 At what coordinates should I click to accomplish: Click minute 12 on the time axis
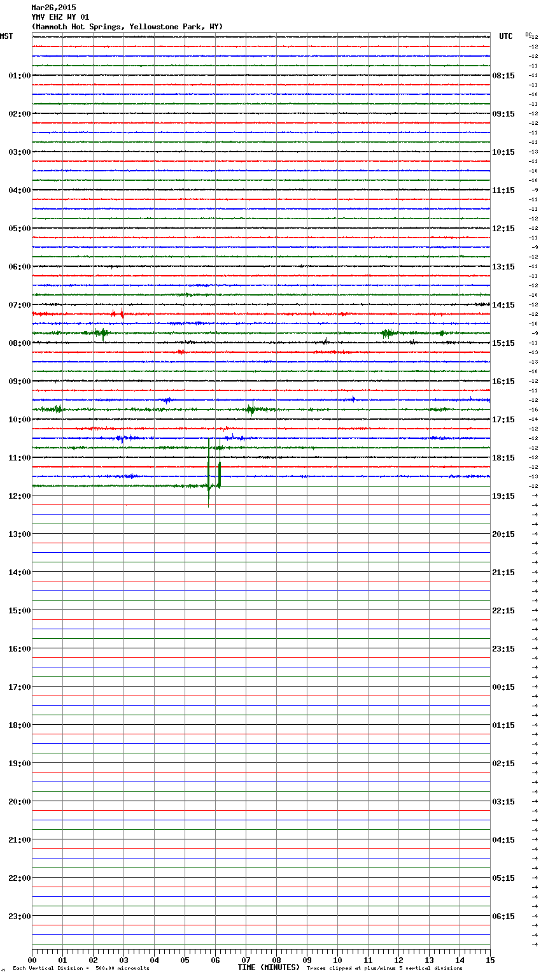click(398, 960)
